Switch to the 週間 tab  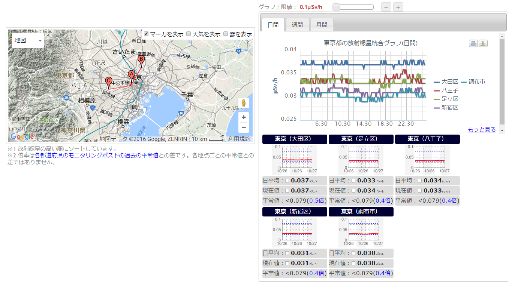coord(297,25)
